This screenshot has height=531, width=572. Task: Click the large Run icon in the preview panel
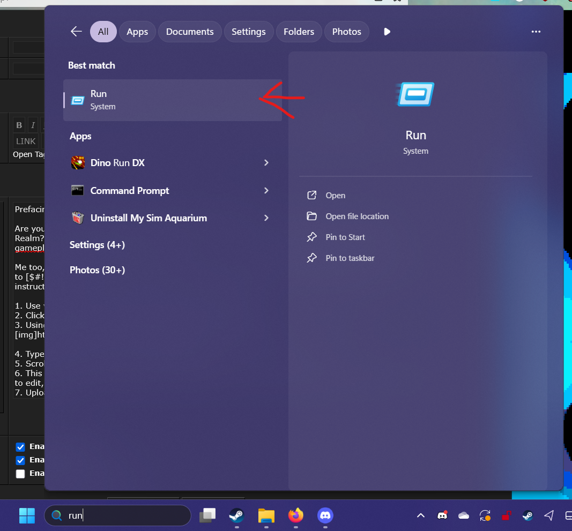415,94
